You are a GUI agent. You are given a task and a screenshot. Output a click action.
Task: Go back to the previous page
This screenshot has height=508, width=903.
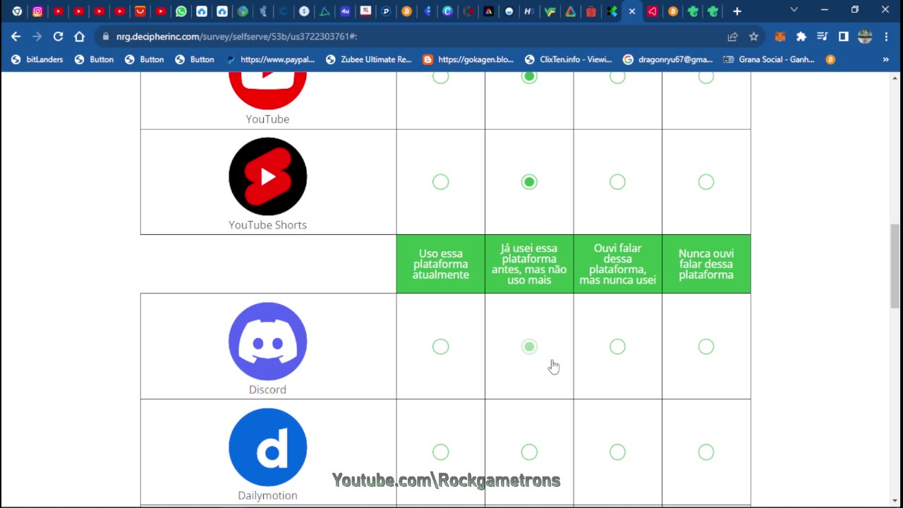pyautogui.click(x=16, y=37)
